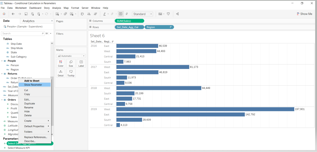Open the Tooltip marks card
Viewport: 317px width, 152px height.
point(71,73)
